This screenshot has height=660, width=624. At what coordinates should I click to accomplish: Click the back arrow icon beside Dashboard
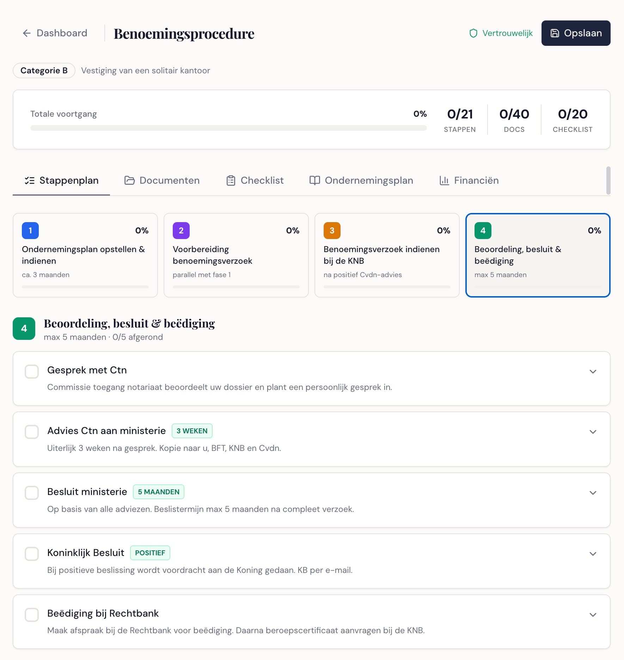click(27, 33)
